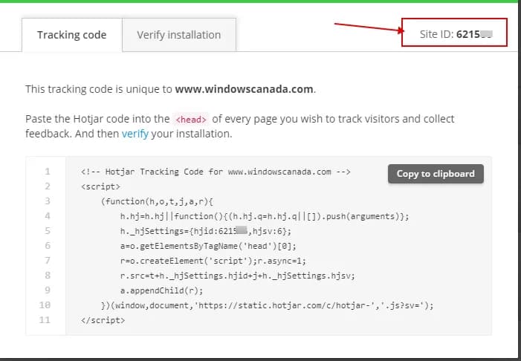Click the 'h._hjSettings={hjid' line
This screenshot has width=521, height=361.
click(206, 231)
